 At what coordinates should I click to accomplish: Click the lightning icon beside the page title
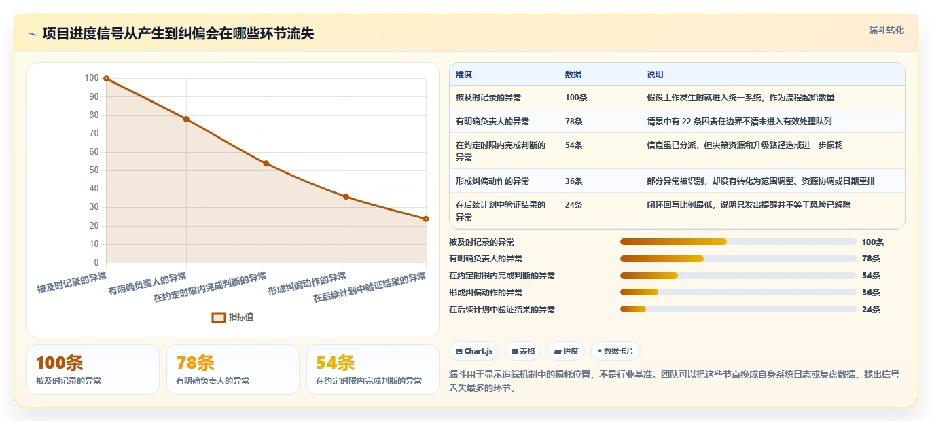[x=32, y=34]
